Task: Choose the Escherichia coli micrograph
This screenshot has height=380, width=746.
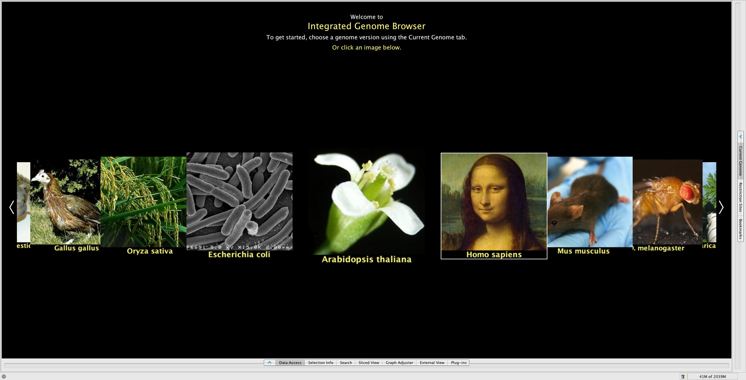Action: (x=240, y=201)
